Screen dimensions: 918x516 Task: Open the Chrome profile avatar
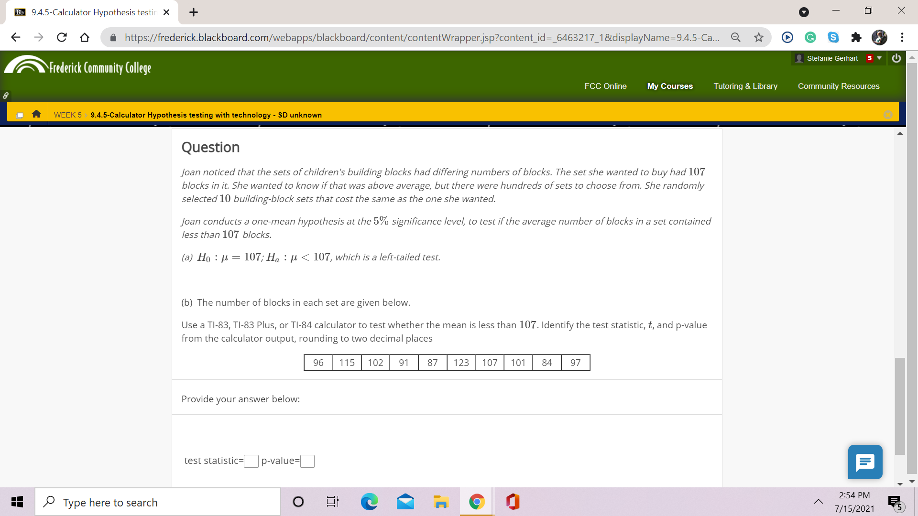point(879,37)
